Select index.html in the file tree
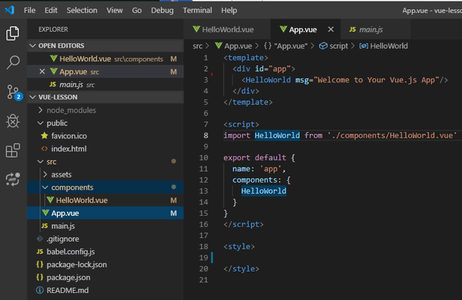The image size is (462, 300). [105, 148]
